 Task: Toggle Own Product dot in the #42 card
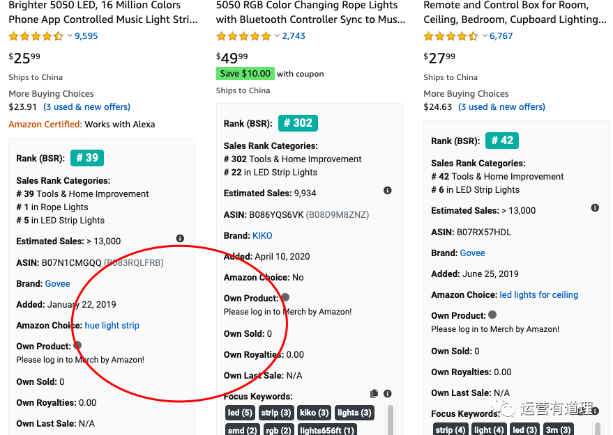(492, 315)
